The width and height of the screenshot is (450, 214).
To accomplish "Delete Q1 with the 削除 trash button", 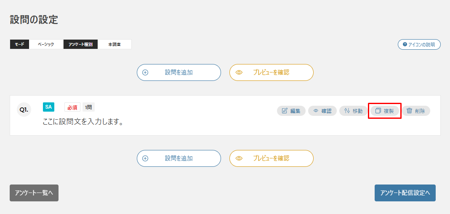I will [415, 111].
